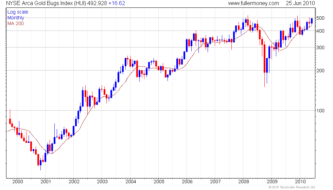Click the MA 200 legend label
The height and width of the screenshot is (190, 333).
pos(16,23)
